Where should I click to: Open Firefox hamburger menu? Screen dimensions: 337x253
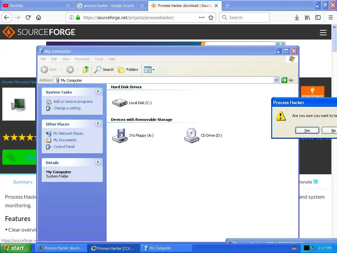point(331,17)
